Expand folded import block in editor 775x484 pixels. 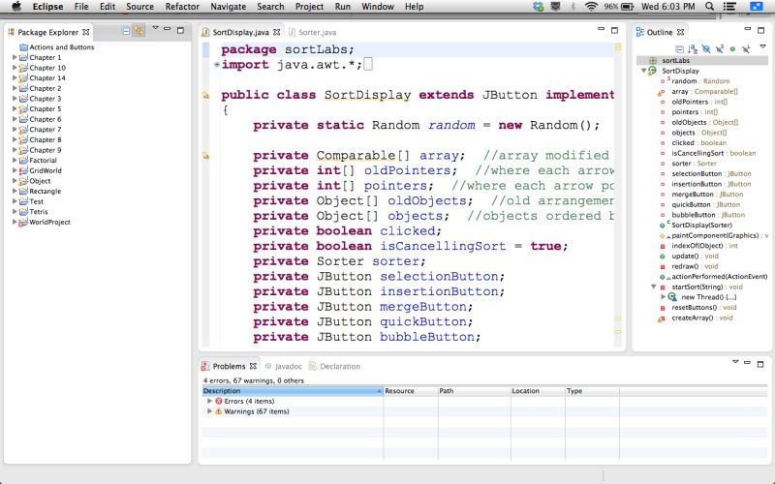click(x=216, y=65)
